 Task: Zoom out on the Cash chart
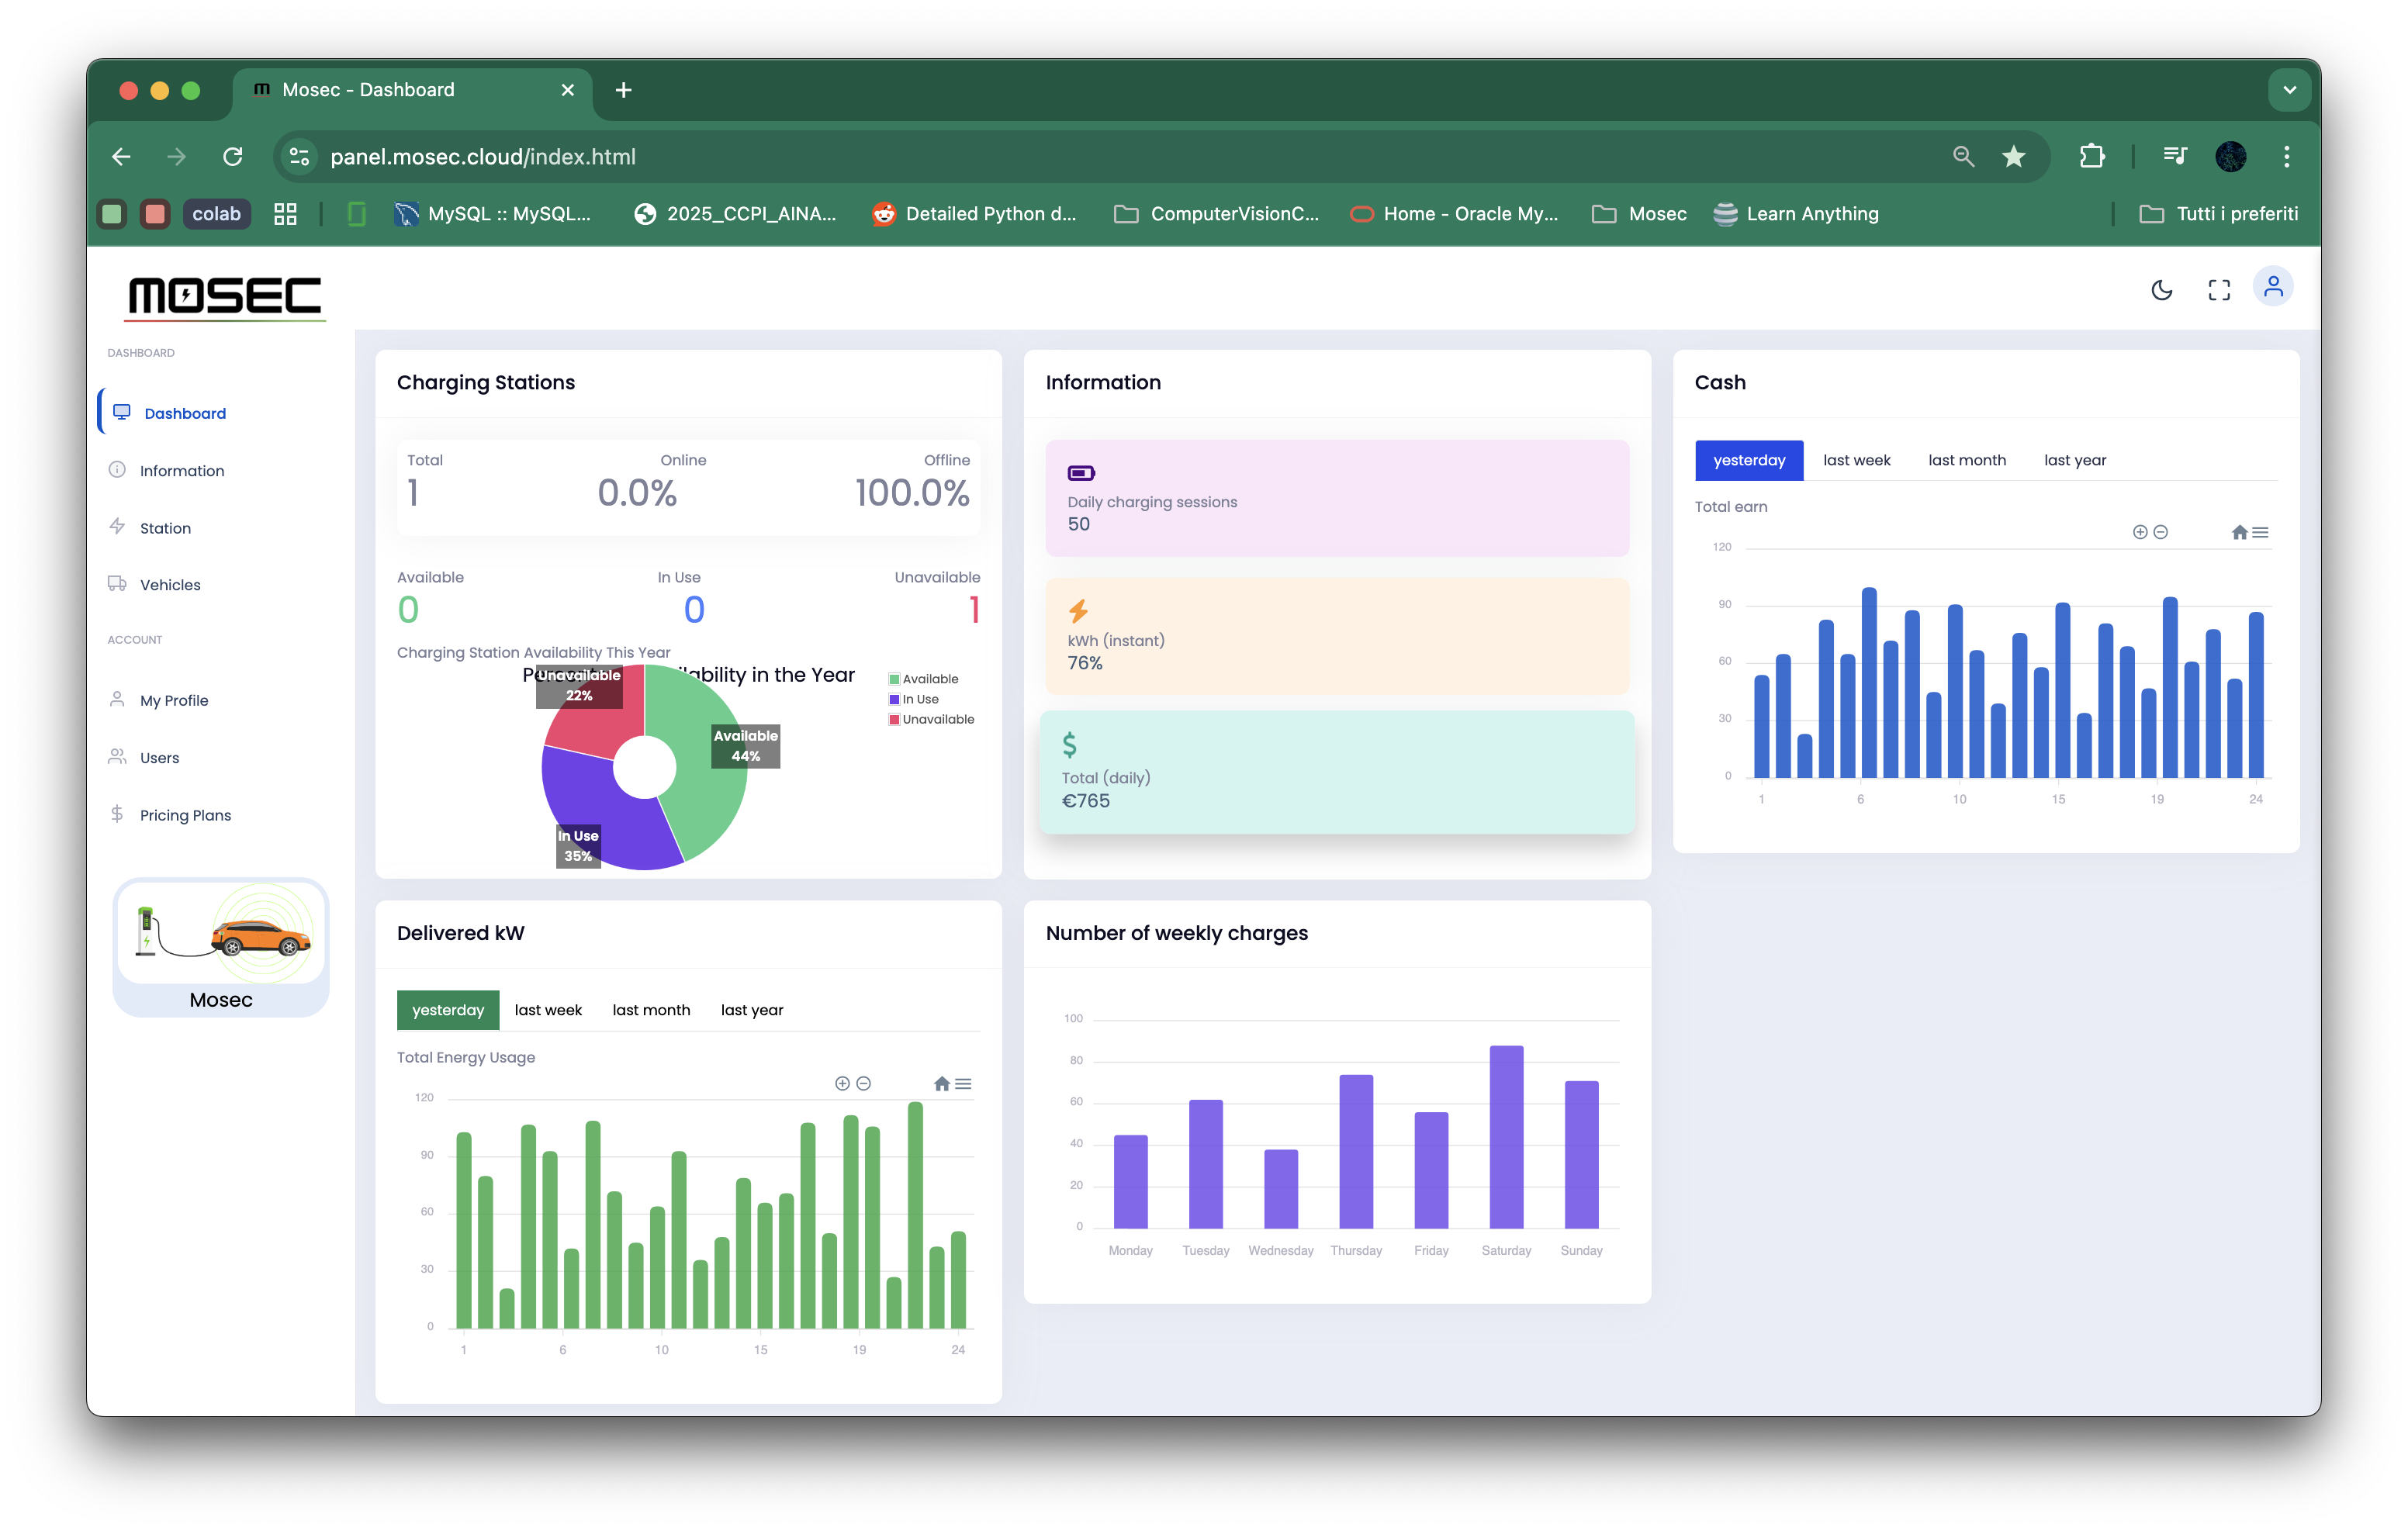click(x=2161, y=532)
